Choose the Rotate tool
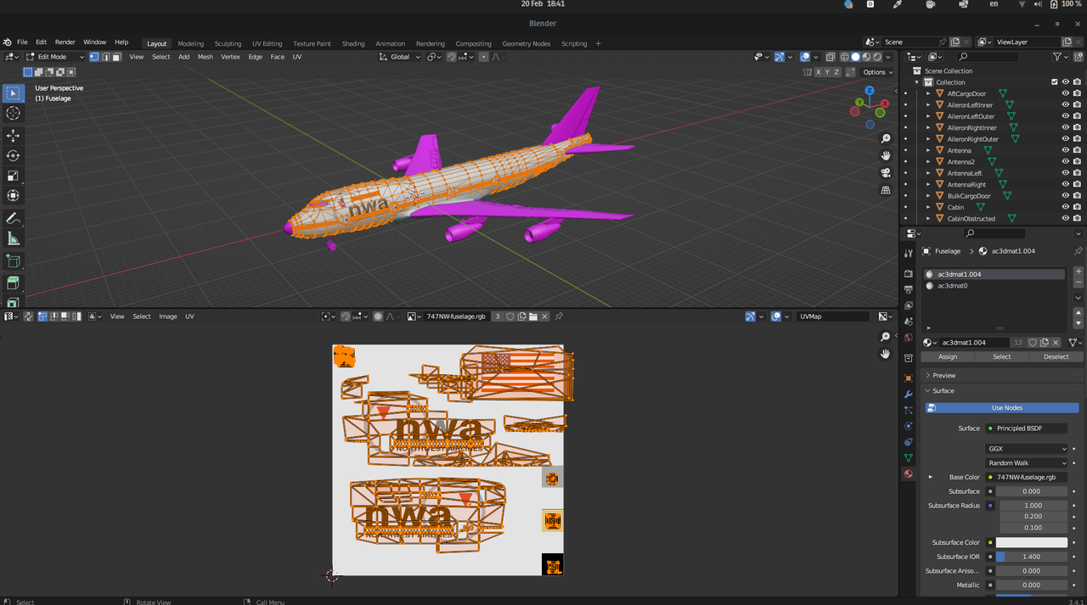 (x=13, y=156)
